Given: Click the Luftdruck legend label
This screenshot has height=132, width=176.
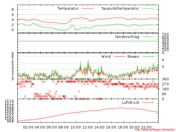Looking at the screenshot, I should [x=131, y=102].
